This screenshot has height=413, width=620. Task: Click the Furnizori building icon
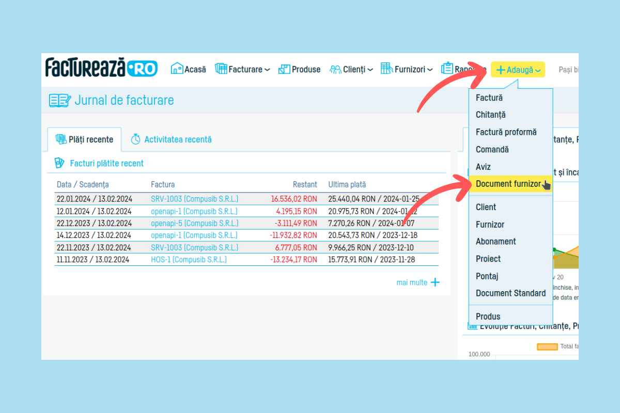[386, 69]
